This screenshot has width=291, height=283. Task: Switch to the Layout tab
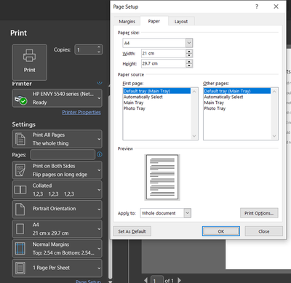(x=181, y=21)
